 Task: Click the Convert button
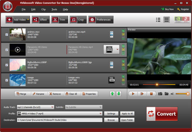(162, 114)
